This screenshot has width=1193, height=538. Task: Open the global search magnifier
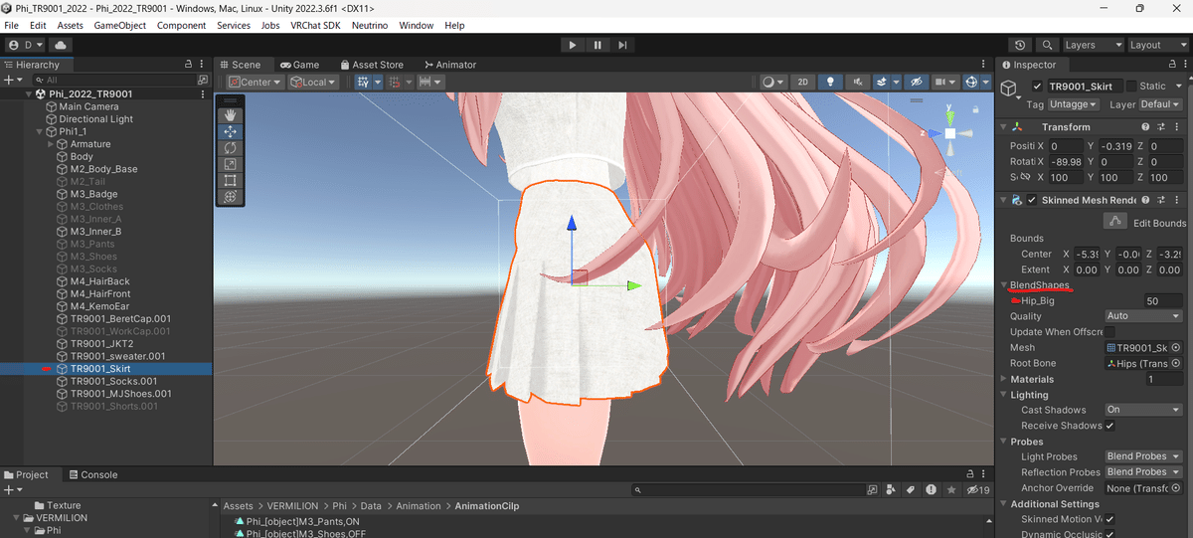pos(1048,45)
